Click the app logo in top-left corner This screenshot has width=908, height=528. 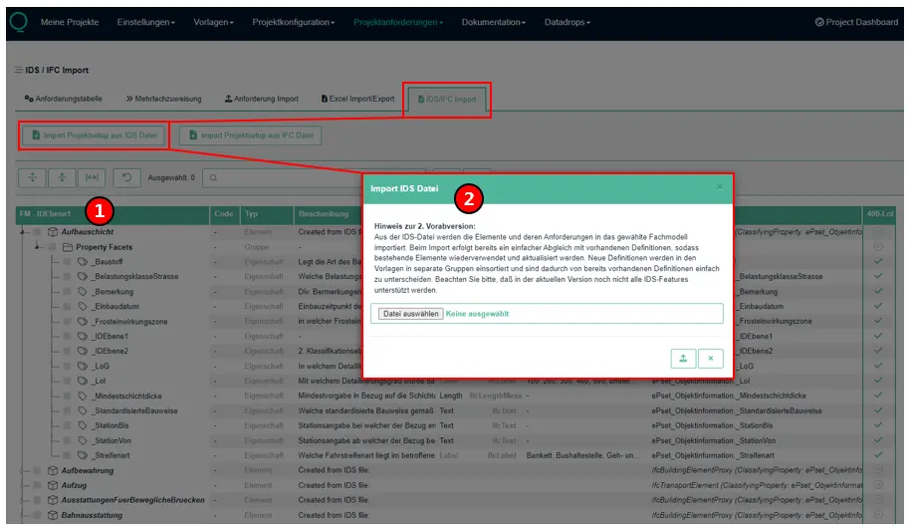tap(17, 21)
